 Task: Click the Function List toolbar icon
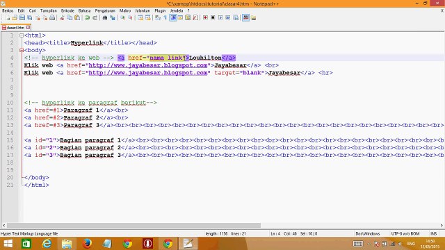[x=195, y=17]
